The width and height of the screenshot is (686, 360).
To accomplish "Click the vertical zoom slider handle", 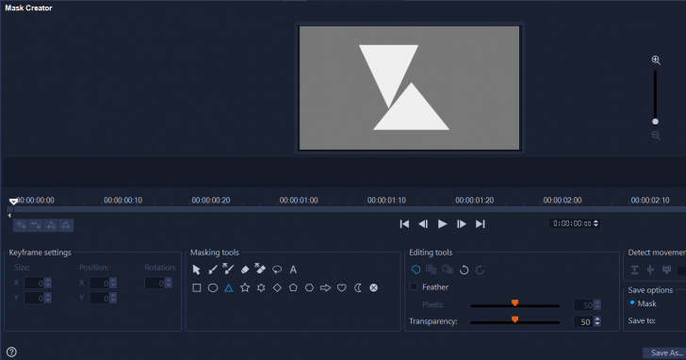I will pos(655,122).
